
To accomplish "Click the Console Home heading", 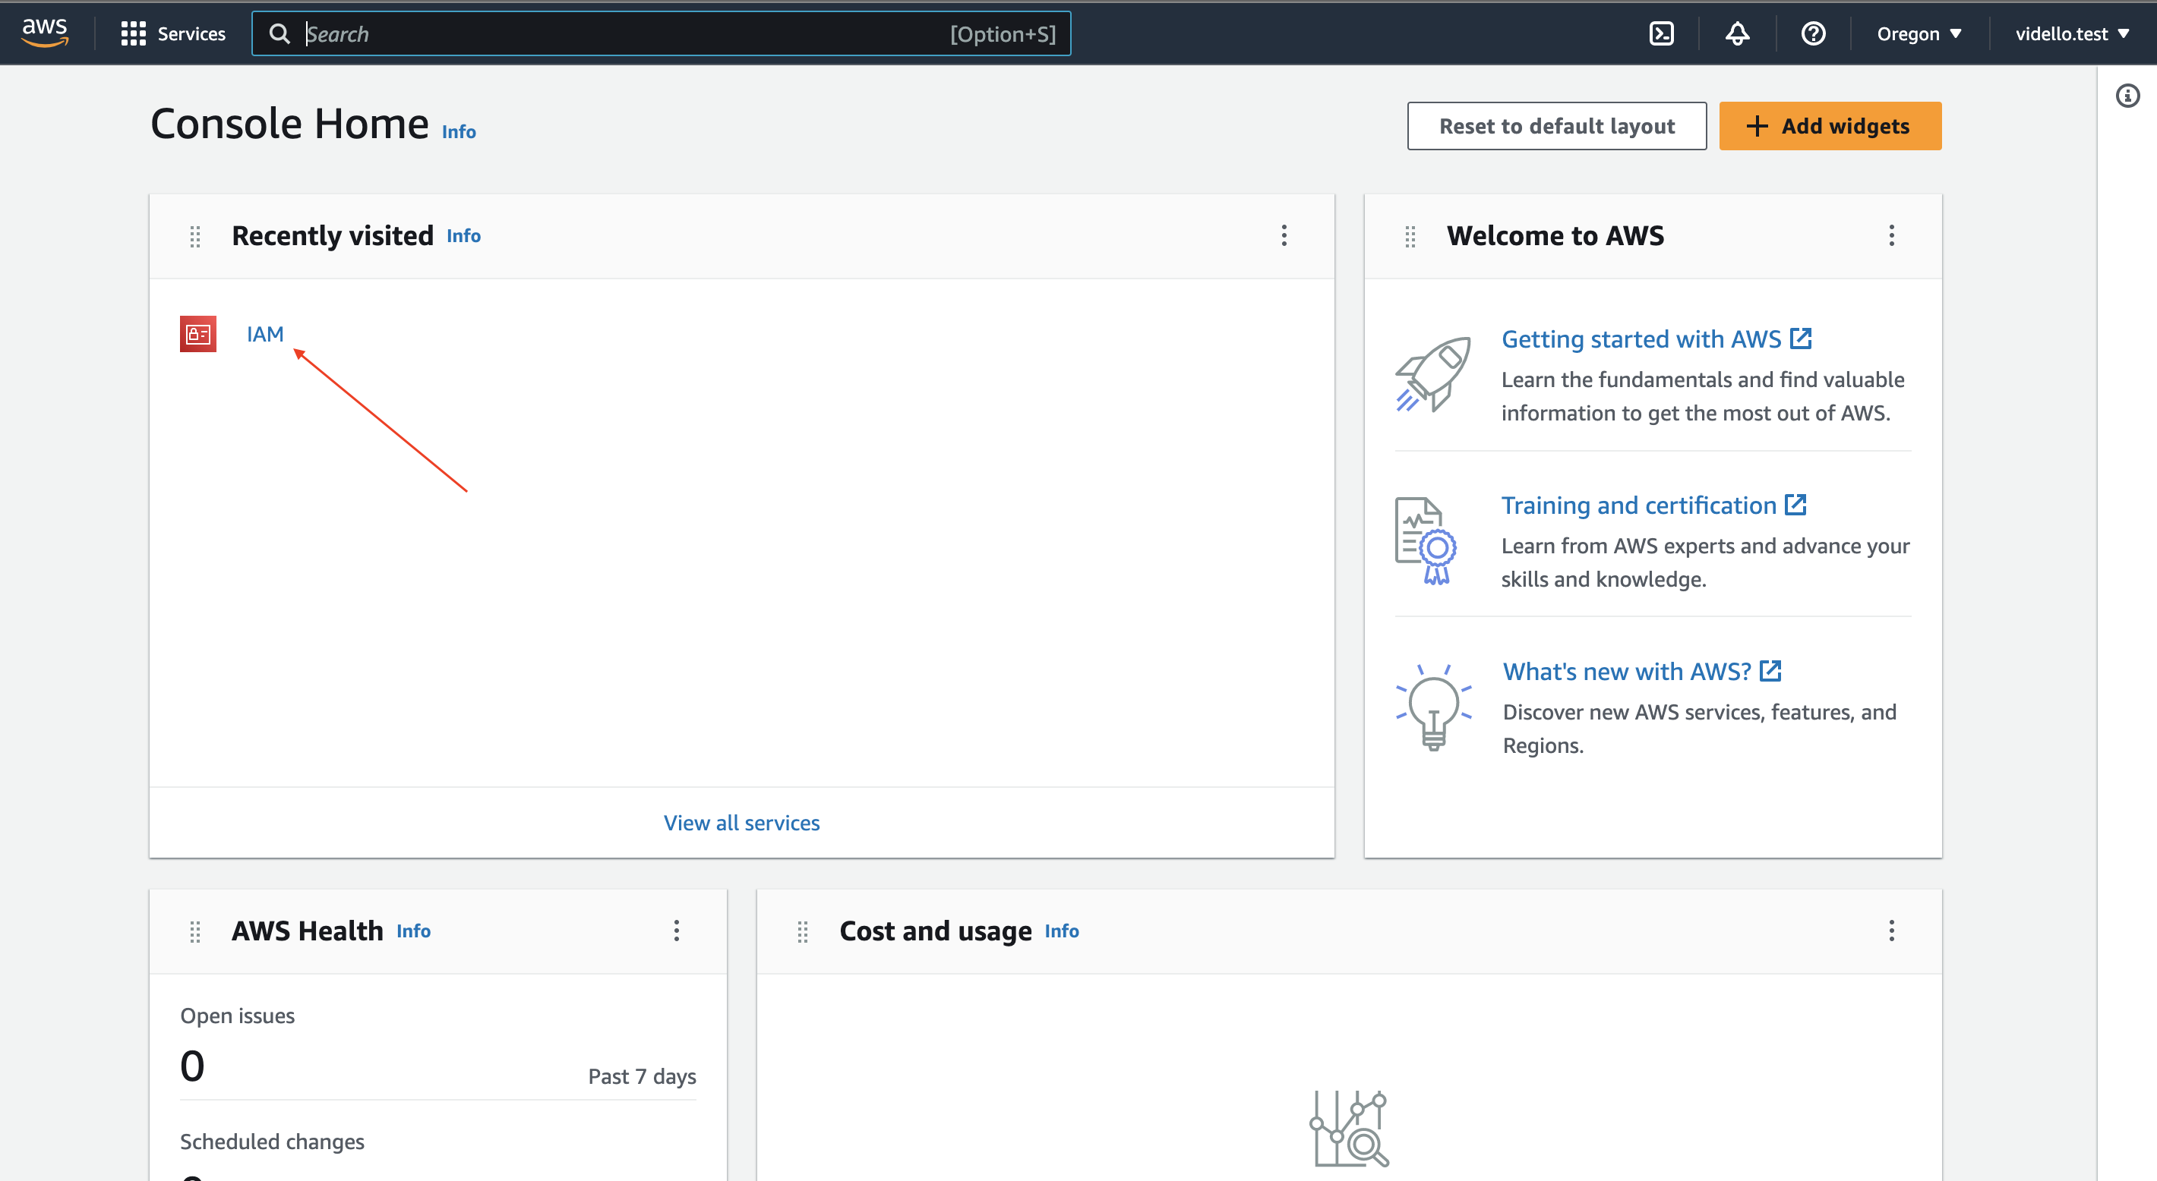I will 289,124.
